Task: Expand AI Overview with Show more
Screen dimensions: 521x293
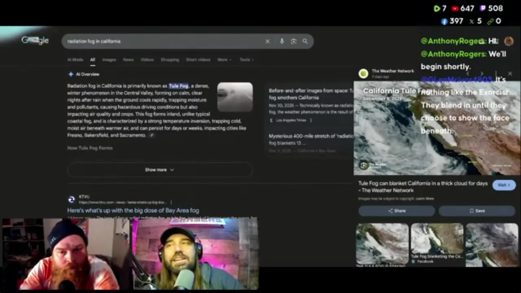Action: (160, 170)
